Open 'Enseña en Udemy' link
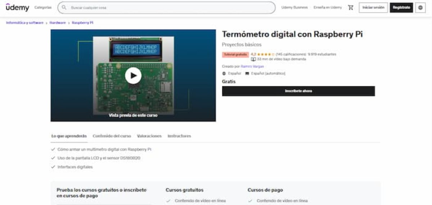The height and width of the screenshot is (205, 432). coord(328,8)
